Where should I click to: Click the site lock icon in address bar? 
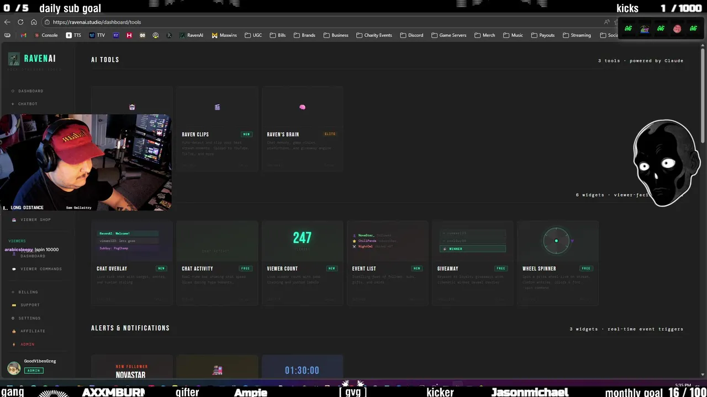point(48,22)
